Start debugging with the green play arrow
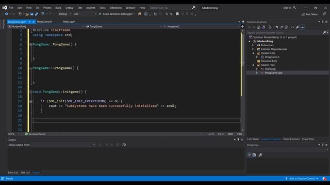Image resolution: width=330 pixels, height=185 pixels. pyautogui.click(x=100, y=14)
